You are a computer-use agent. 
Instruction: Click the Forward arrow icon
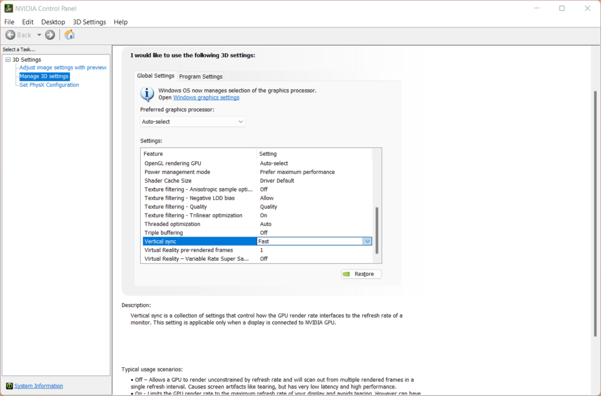tap(50, 35)
